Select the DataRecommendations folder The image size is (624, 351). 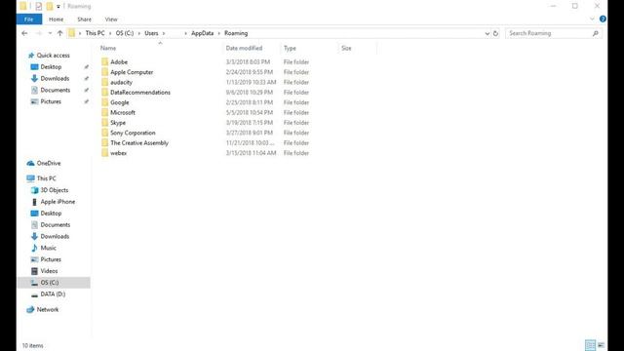(140, 93)
